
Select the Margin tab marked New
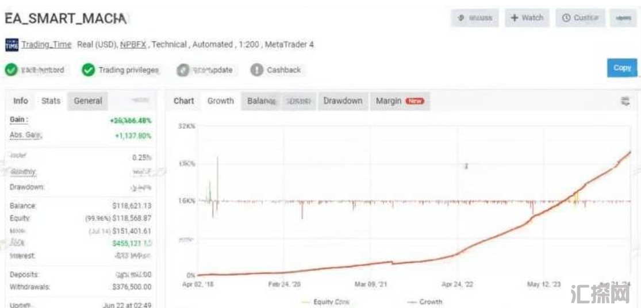pyautogui.click(x=400, y=101)
